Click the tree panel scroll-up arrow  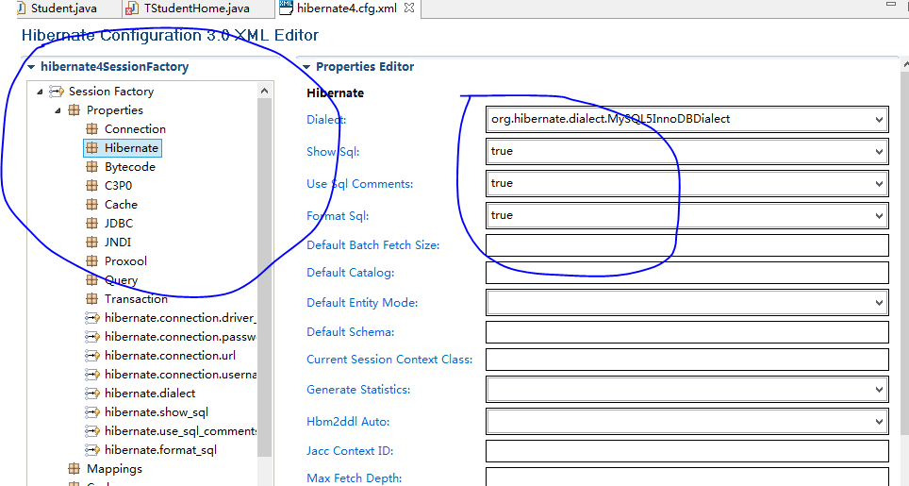click(264, 91)
